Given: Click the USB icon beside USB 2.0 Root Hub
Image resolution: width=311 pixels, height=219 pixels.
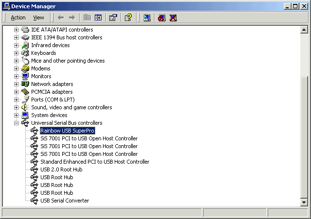Looking at the screenshot, I should click(x=35, y=169).
